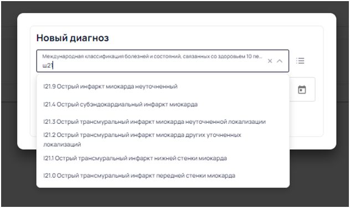
Task: Clear the diagnosis search with the X icon
Action: click(x=270, y=61)
